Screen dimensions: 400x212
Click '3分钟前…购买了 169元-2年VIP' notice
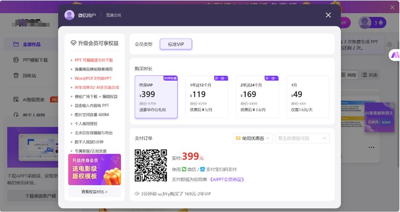176,194
